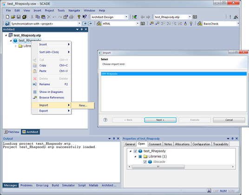
Task: Collapse Libraries (1) node in Properties tree
Action: coord(135,156)
